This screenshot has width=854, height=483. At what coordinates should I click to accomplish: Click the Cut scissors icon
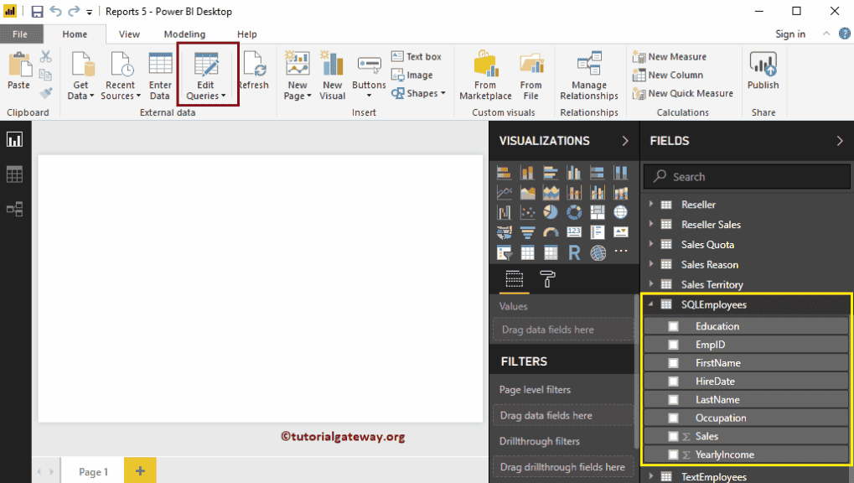[x=46, y=57]
